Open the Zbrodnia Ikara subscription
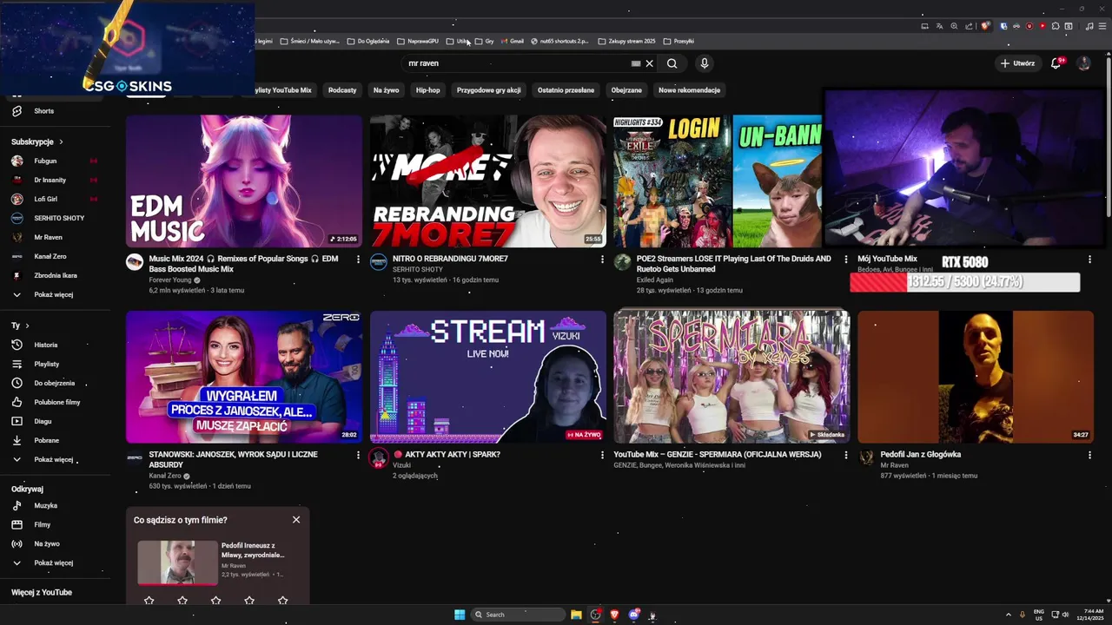 point(56,275)
